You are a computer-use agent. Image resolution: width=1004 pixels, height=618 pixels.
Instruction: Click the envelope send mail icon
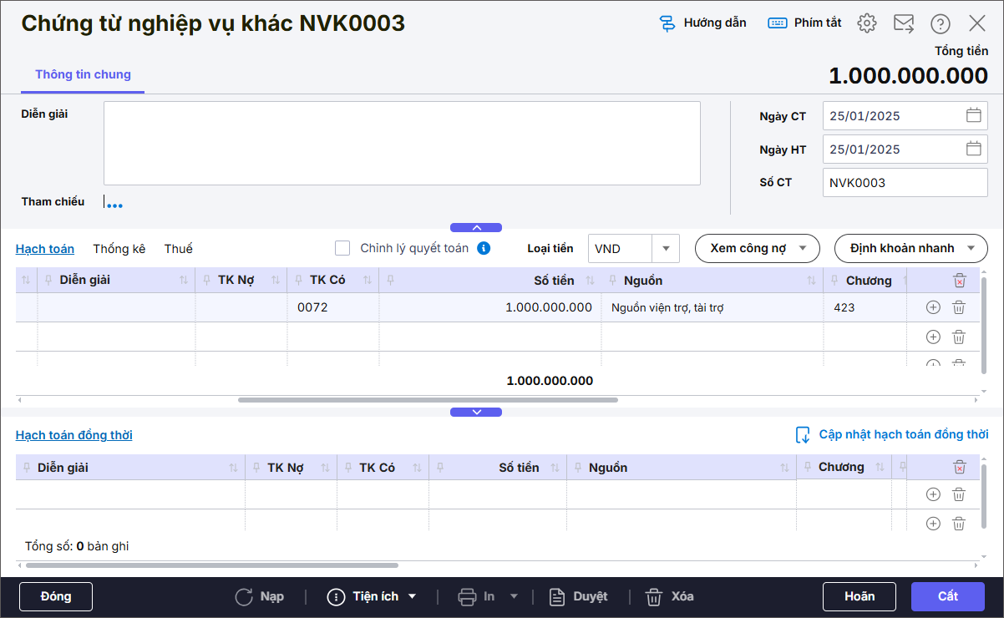pyautogui.click(x=904, y=23)
